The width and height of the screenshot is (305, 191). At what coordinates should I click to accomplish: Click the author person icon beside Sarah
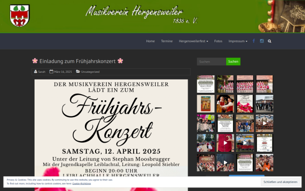36,71
